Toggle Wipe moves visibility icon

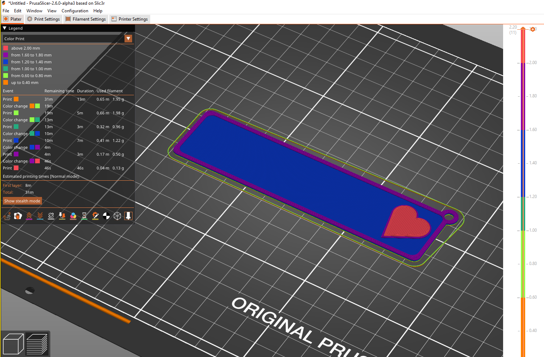pyautogui.click(x=18, y=216)
